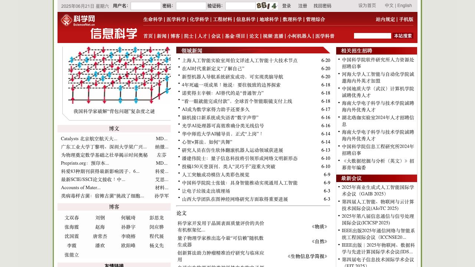Click the 登录 login button
Viewport: 475px width, 267px height.
pyautogui.click(x=286, y=6)
